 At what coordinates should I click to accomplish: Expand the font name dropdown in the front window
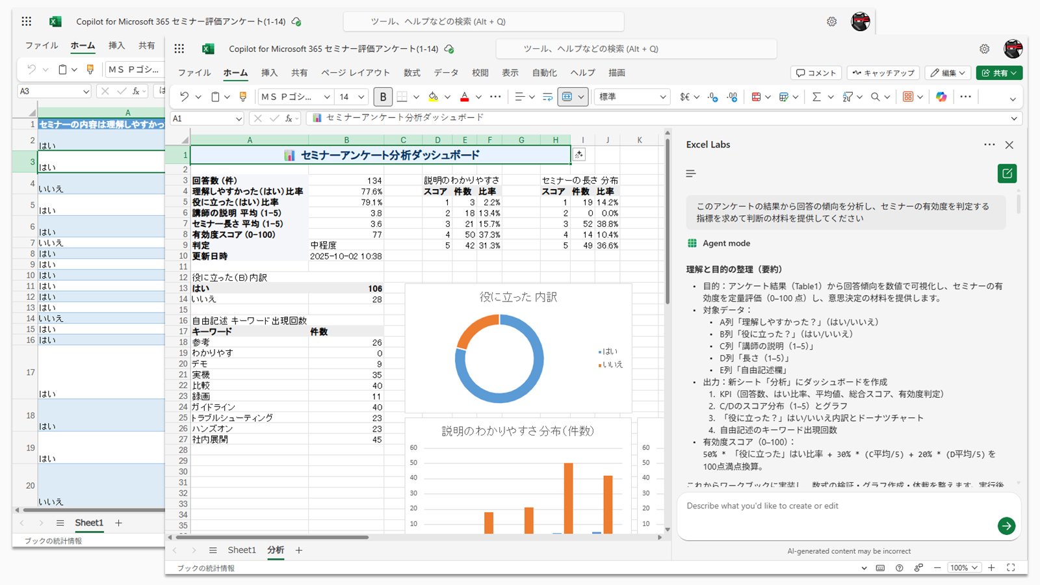point(326,97)
